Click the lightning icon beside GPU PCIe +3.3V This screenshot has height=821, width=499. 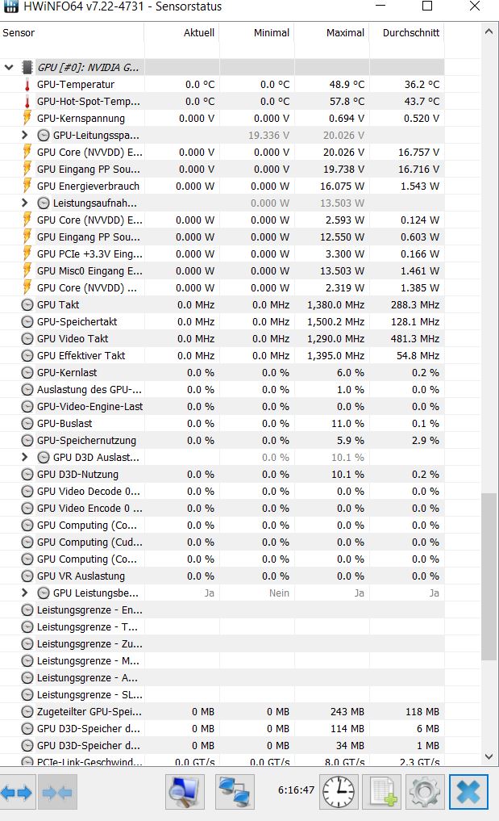27,253
